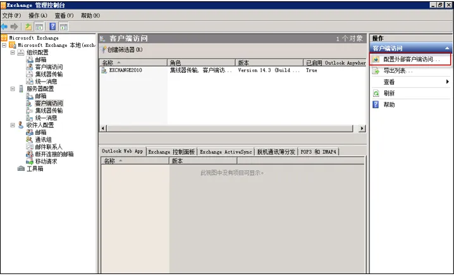
Task: Select Microsoft Exchange 本地 tree node
Action: [x=56, y=45]
